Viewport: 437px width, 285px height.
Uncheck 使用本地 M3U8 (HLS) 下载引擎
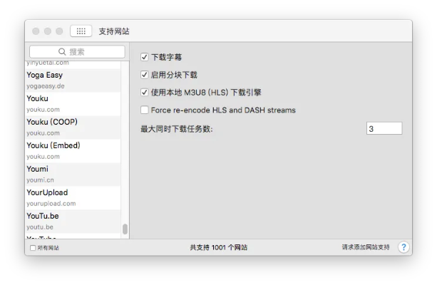(x=144, y=92)
